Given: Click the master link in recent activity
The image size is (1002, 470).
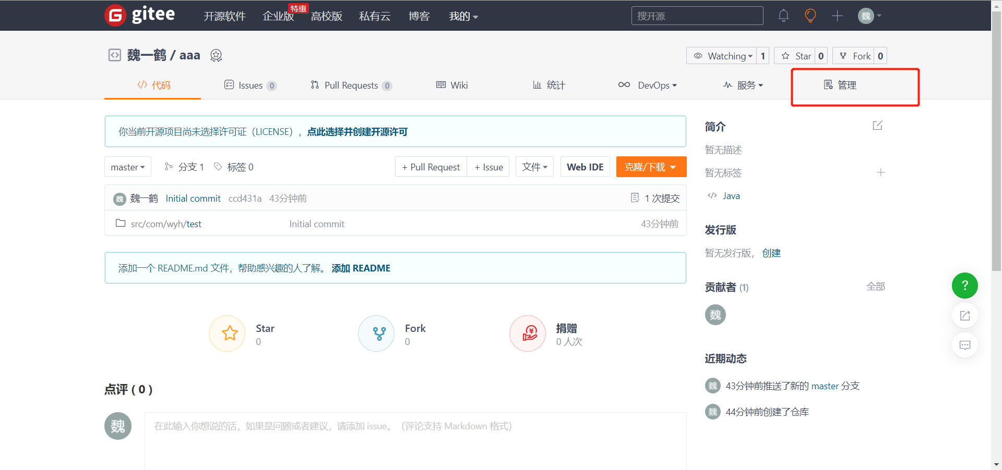Looking at the screenshot, I should 825,386.
